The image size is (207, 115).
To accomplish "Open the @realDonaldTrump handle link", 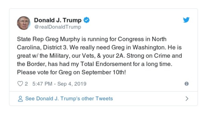I will click(57, 27).
